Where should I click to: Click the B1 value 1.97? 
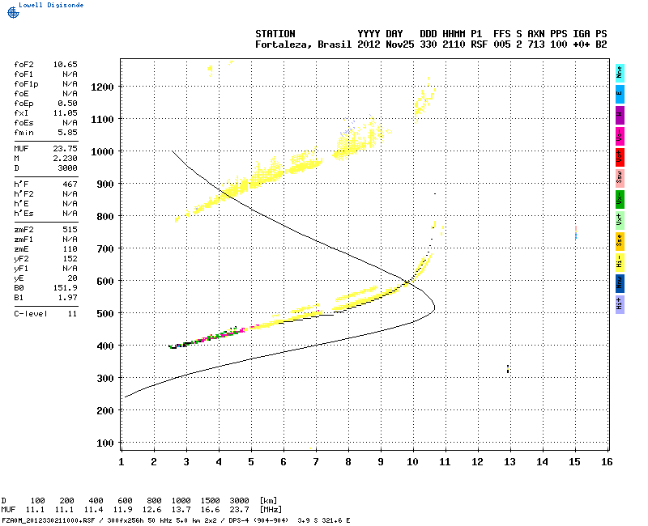tap(67, 298)
